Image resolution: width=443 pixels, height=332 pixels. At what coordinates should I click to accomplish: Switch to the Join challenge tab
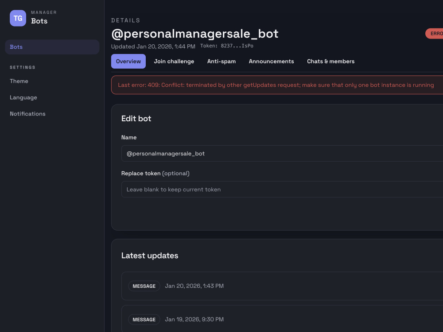click(x=174, y=61)
